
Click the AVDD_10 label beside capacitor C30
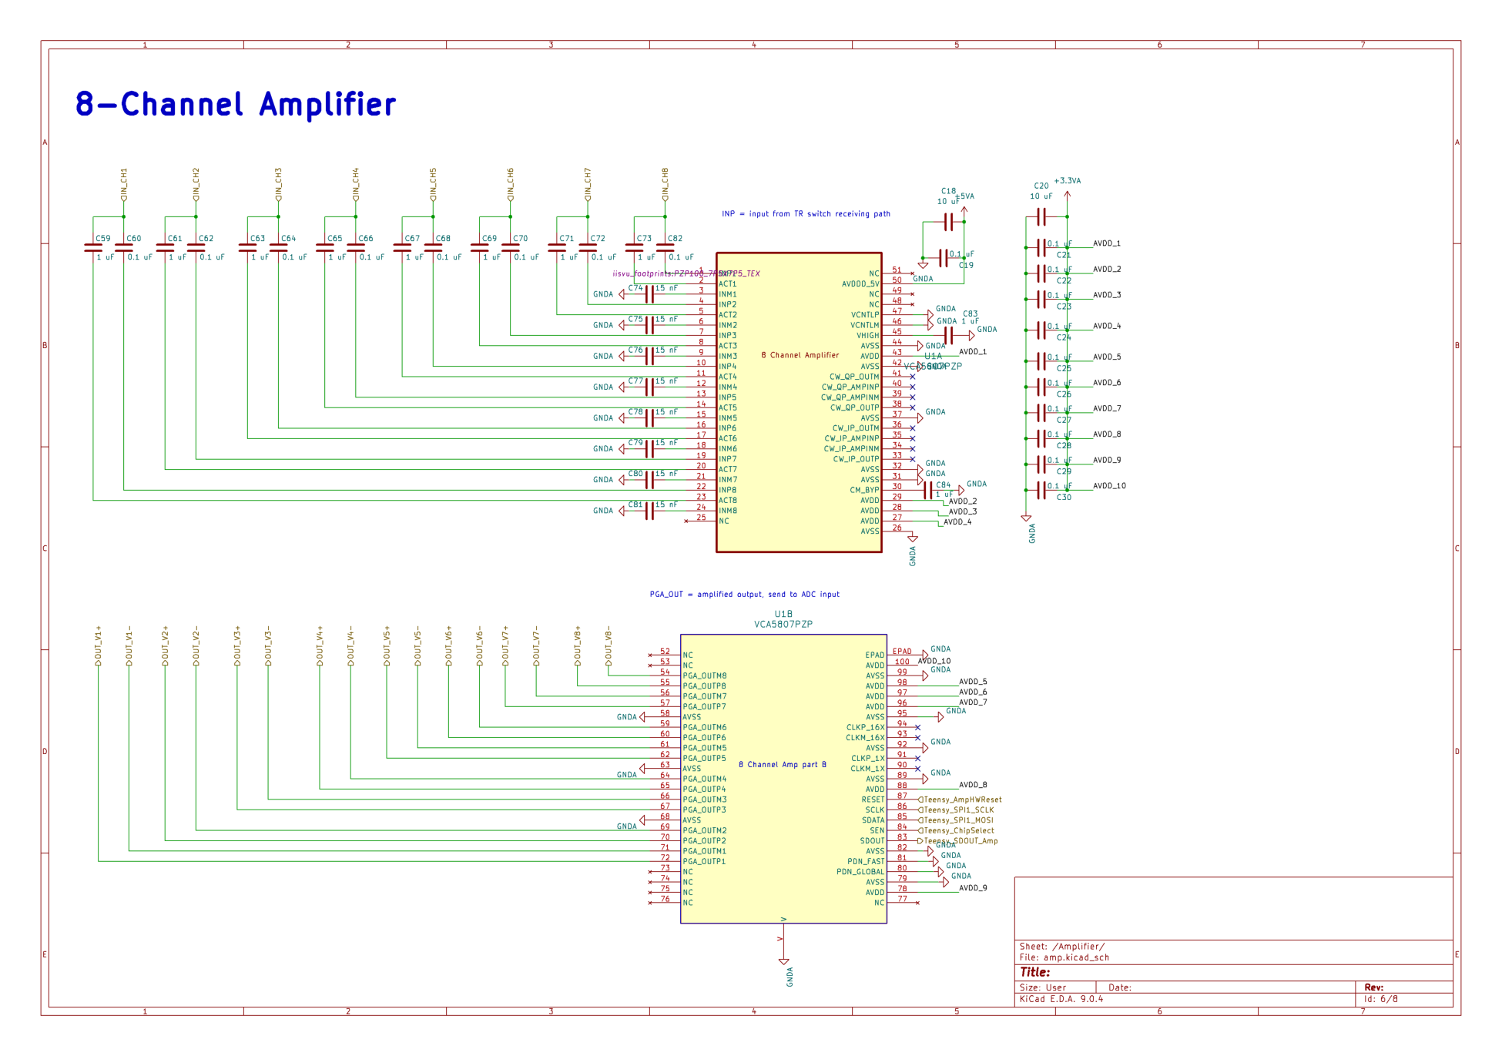coord(1109,486)
